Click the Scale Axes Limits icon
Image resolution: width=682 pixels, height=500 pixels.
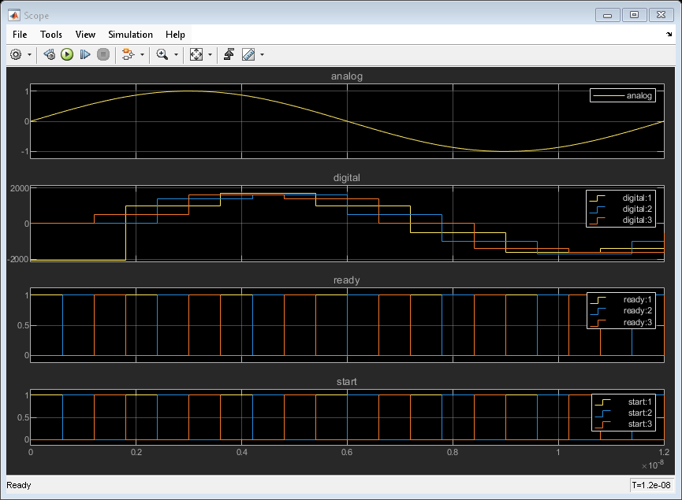(x=196, y=55)
